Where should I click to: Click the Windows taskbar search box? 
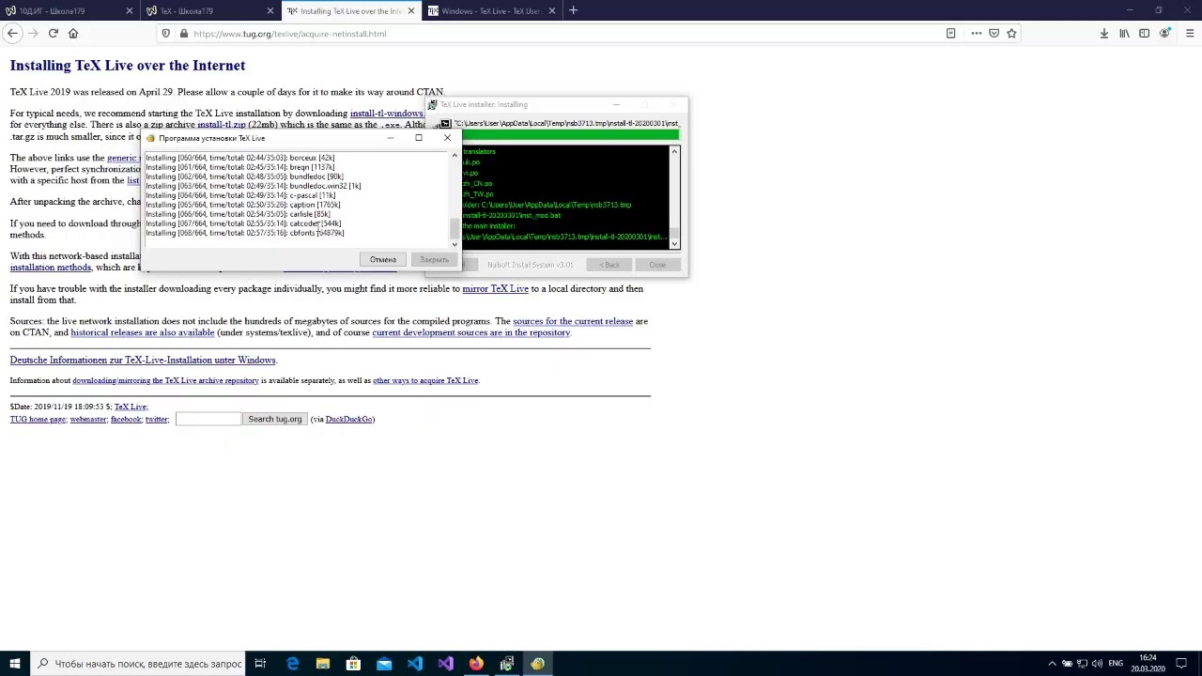tap(138, 664)
